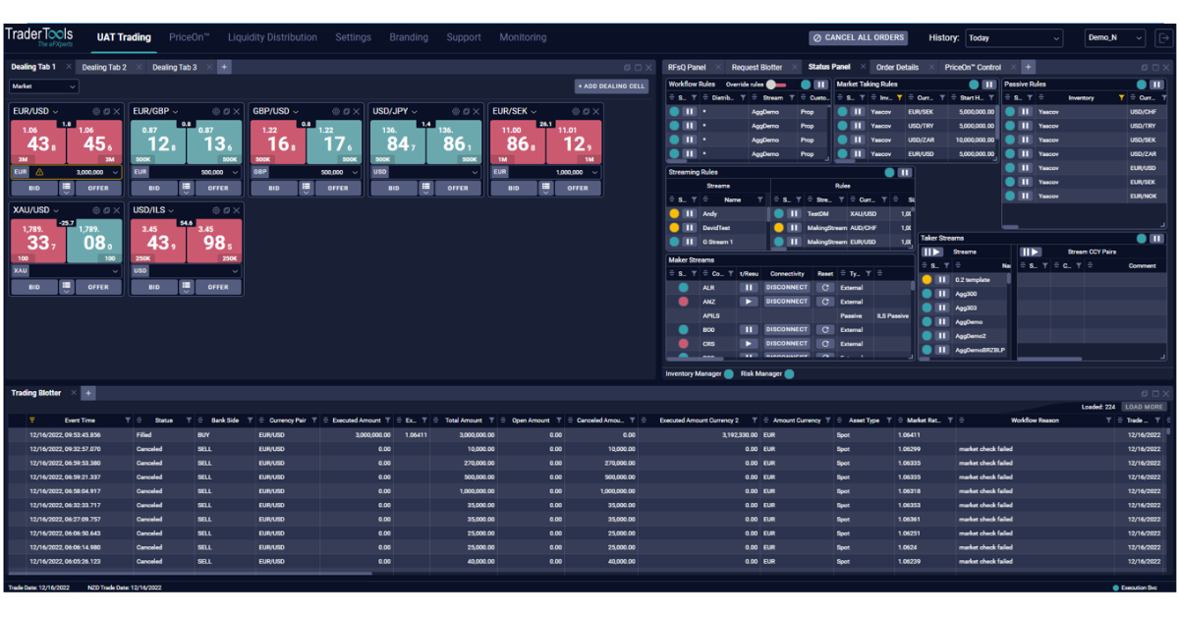Switch to Dealing Tab 3
Viewport: 1179px width, 617px height.
click(174, 67)
